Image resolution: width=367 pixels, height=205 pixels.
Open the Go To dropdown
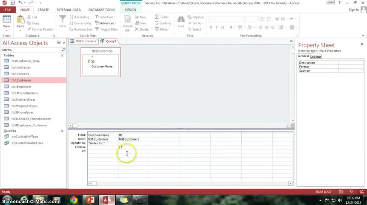tap(195, 23)
